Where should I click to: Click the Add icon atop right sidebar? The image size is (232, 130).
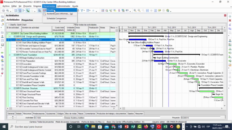pyautogui.click(x=230, y=16)
